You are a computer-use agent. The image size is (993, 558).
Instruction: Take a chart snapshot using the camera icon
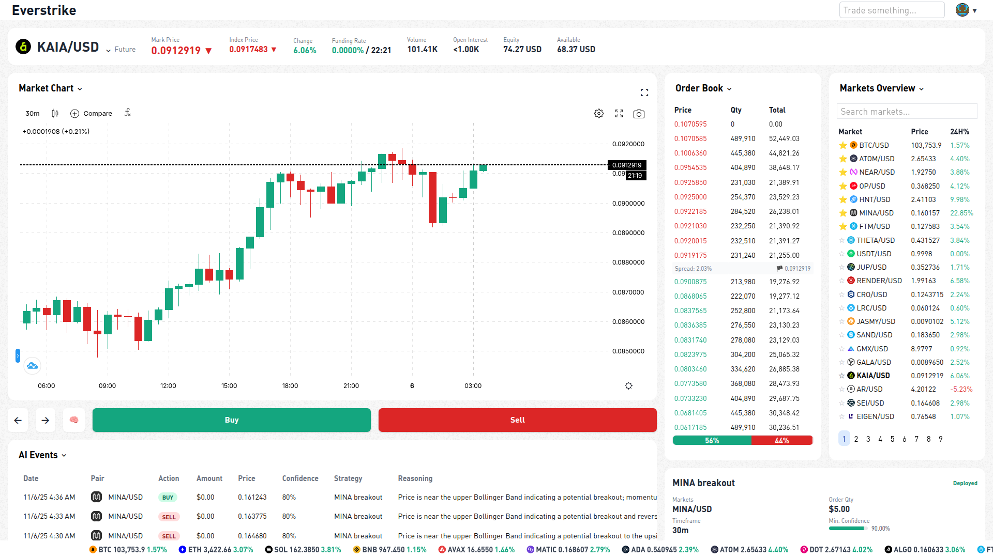(639, 113)
